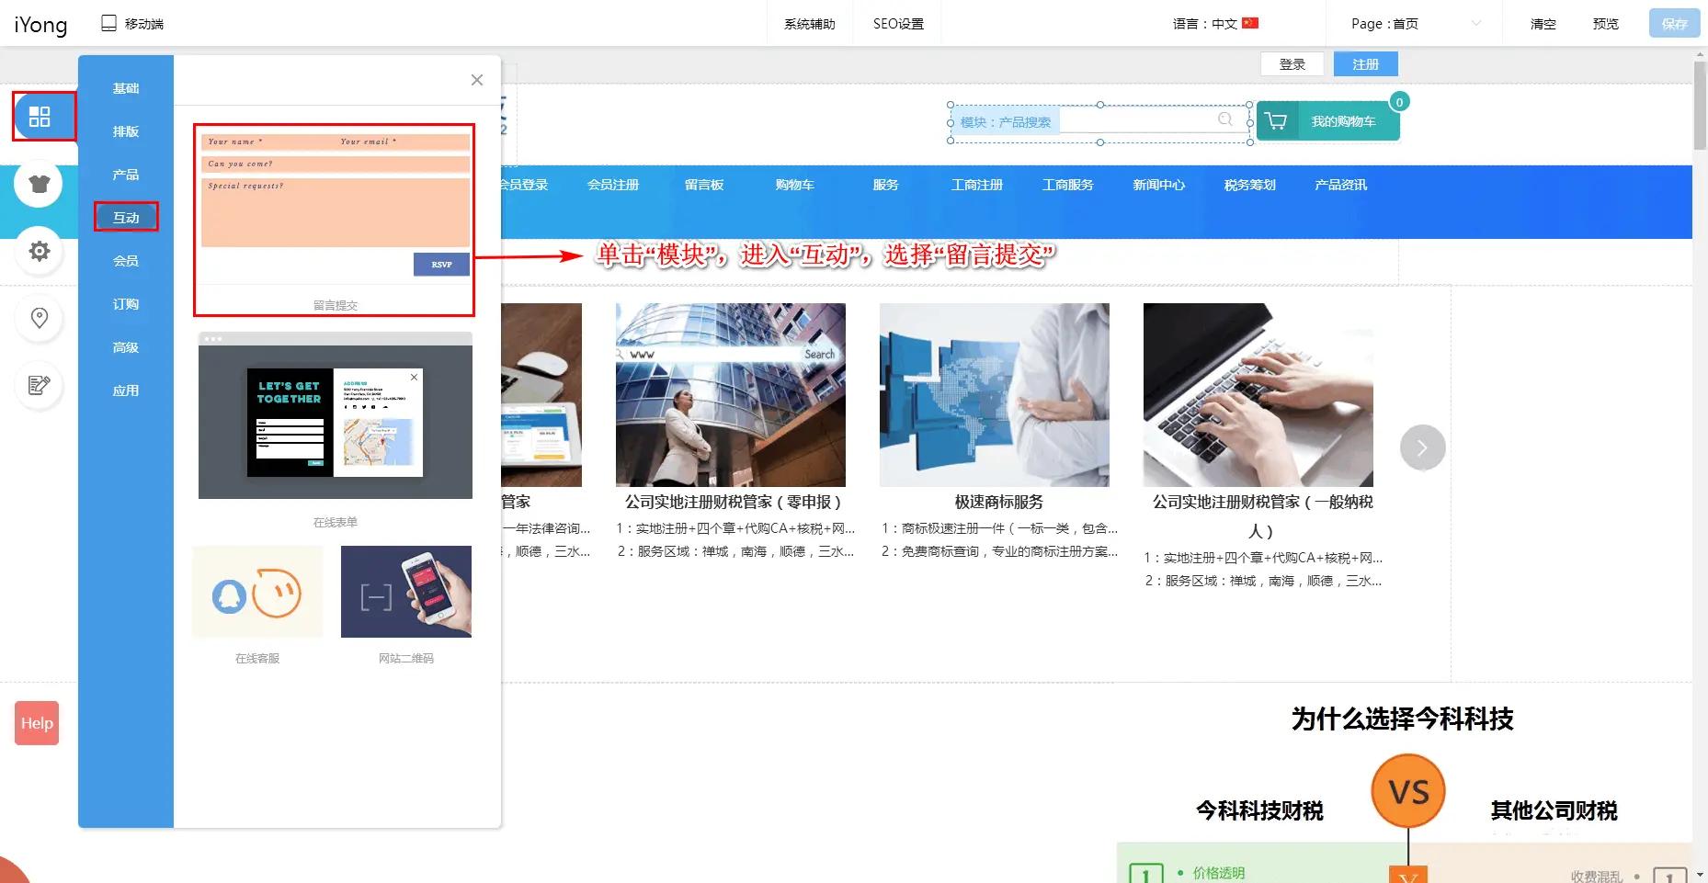Viewport: 1708px width, 883px height.
Task: Advance carousel with right arrow
Action: coord(1421,447)
